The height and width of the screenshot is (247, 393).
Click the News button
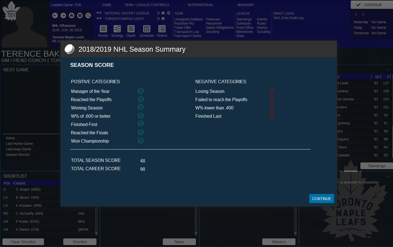tap(179, 242)
